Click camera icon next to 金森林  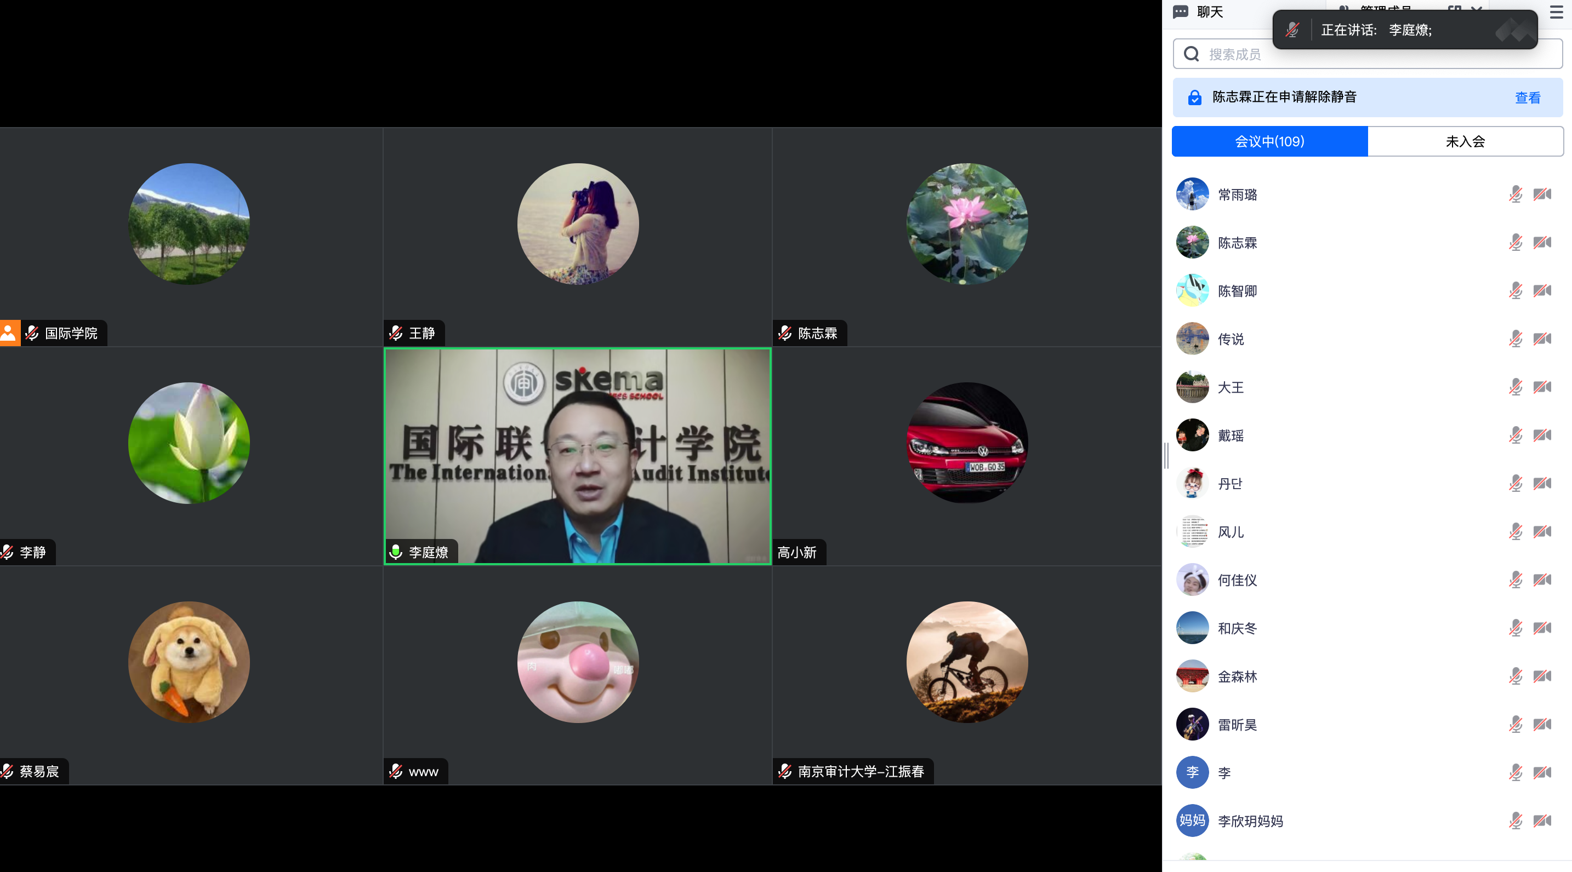1542,676
